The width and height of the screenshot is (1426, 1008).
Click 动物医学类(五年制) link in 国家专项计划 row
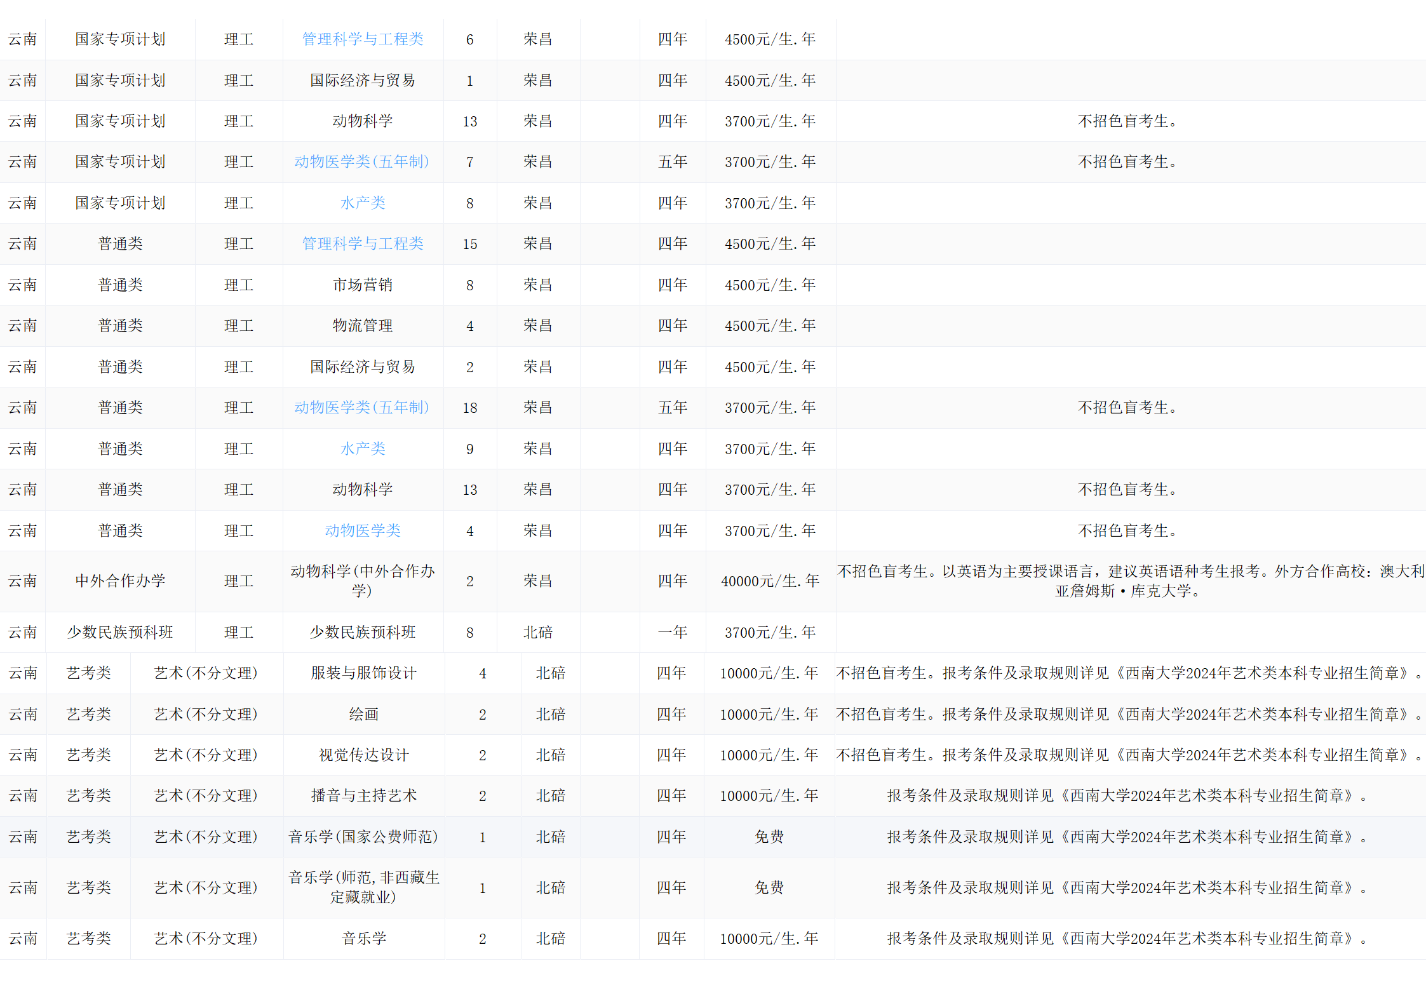(x=361, y=162)
